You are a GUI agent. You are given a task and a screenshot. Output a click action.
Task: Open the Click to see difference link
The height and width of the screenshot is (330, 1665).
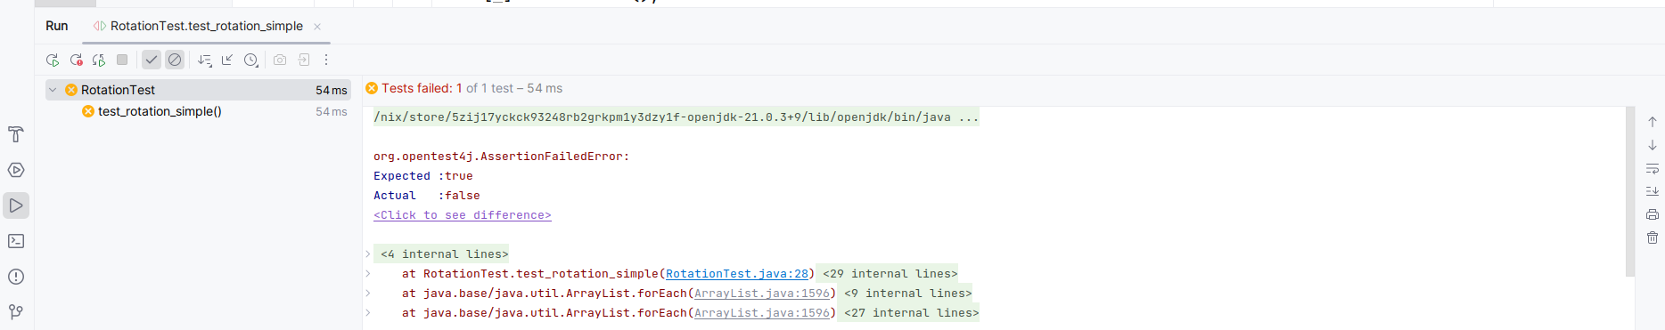(463, 215)
